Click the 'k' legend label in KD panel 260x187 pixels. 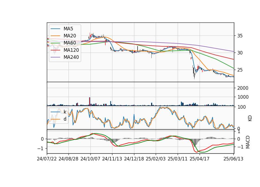click(65, 112)
